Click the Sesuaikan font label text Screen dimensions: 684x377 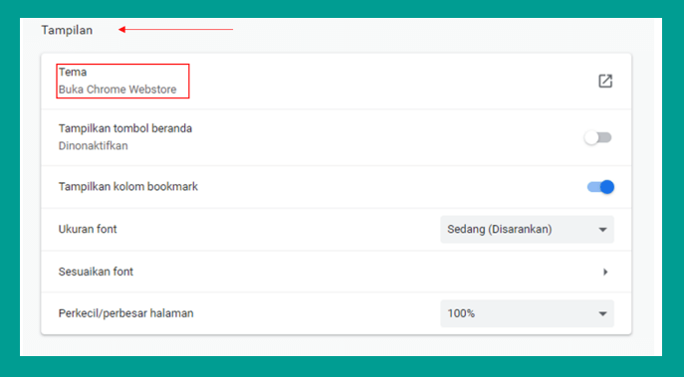[96, 272]
